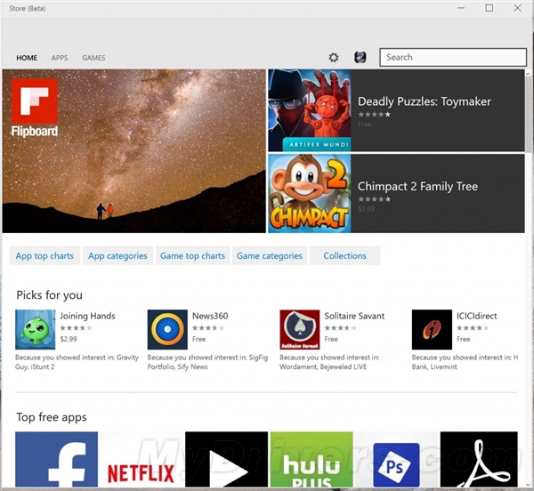Go to the HOME tab
The width and height of the screenshot is (534, 491).
coord(27,58)
